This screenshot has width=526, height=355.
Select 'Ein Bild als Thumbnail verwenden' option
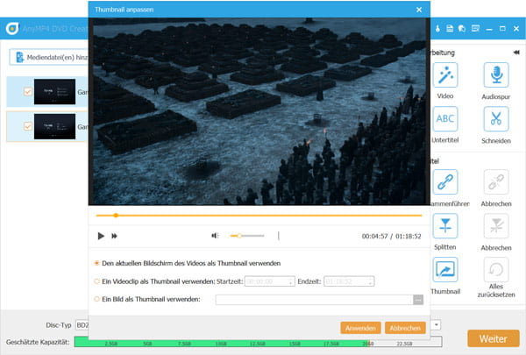click(x=96, y=299)
